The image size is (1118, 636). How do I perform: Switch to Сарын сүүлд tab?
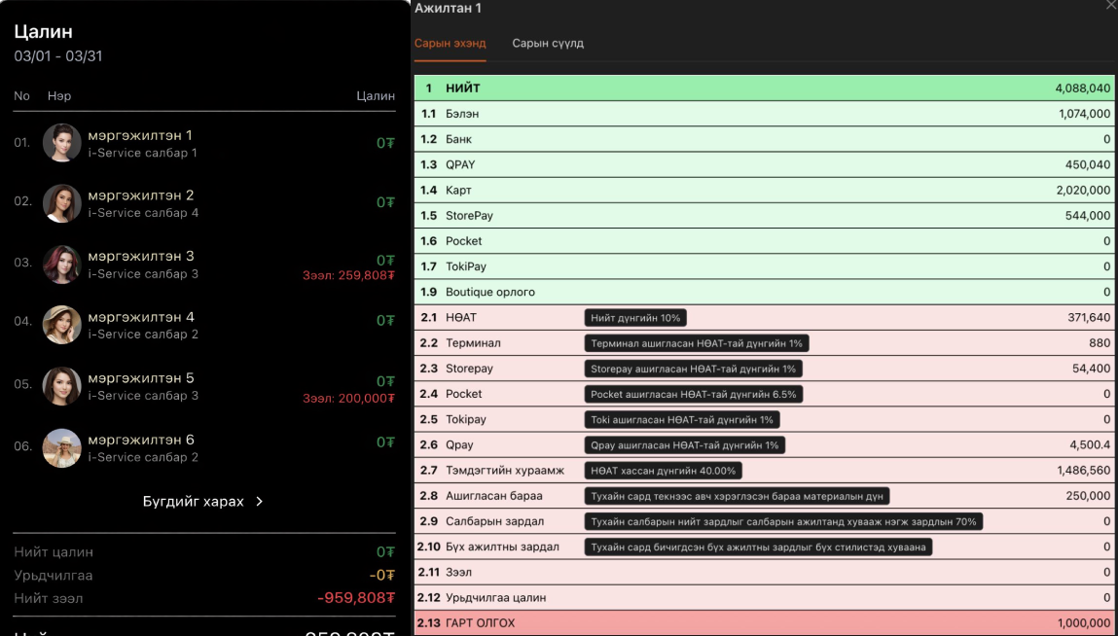(548, 44)
